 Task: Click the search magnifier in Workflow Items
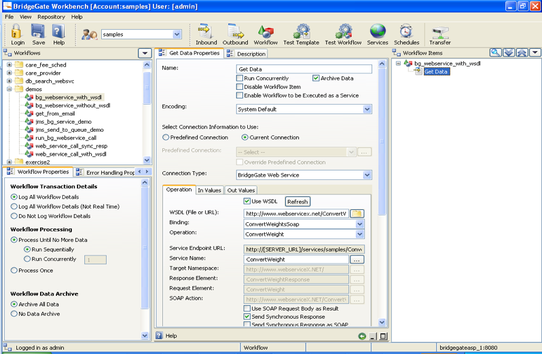495,52
